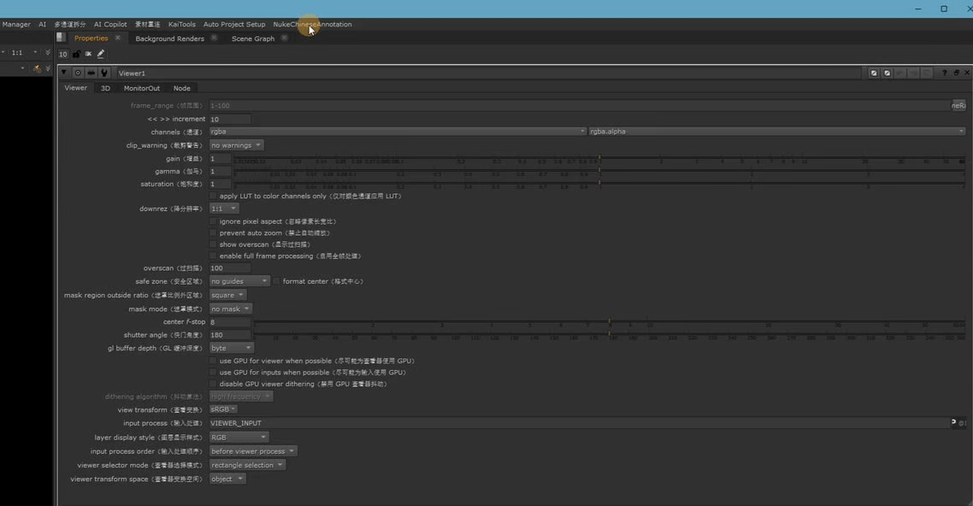The height and width of the screenshot is (506, 973).
Task: Click the lock properties bin icon
Action: 76,54
